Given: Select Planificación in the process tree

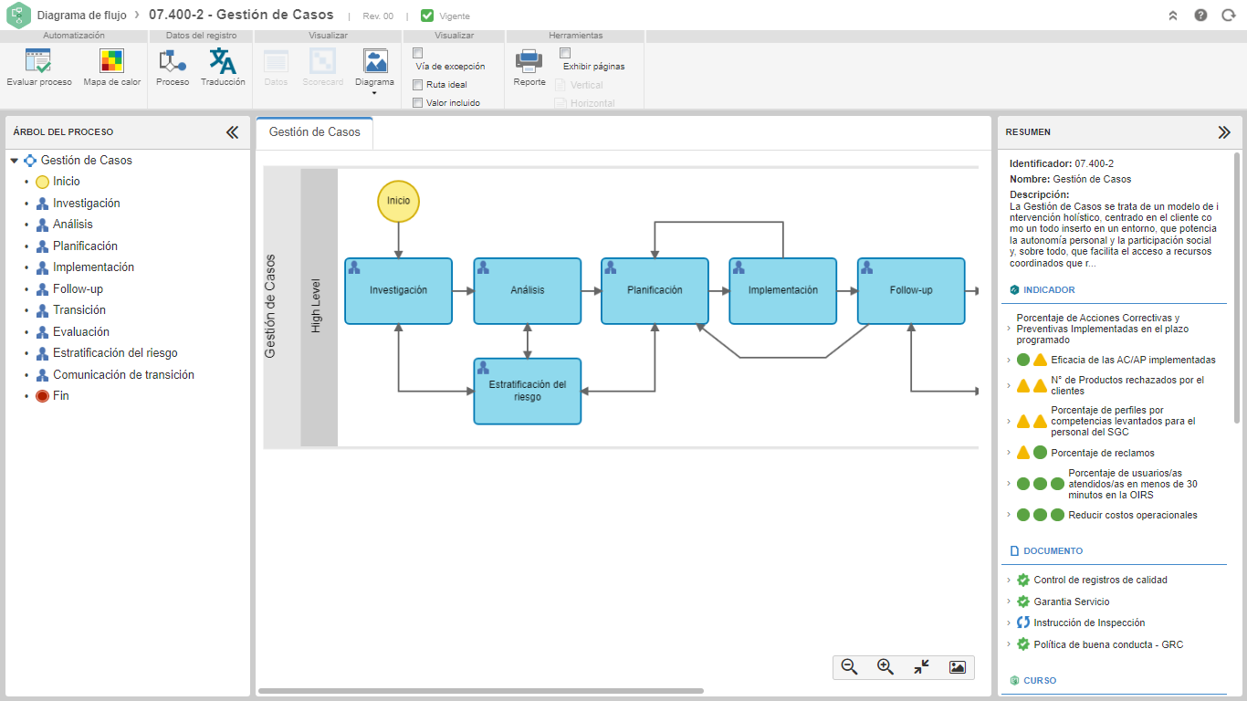Looking at the screenshot, I should 85,246.
